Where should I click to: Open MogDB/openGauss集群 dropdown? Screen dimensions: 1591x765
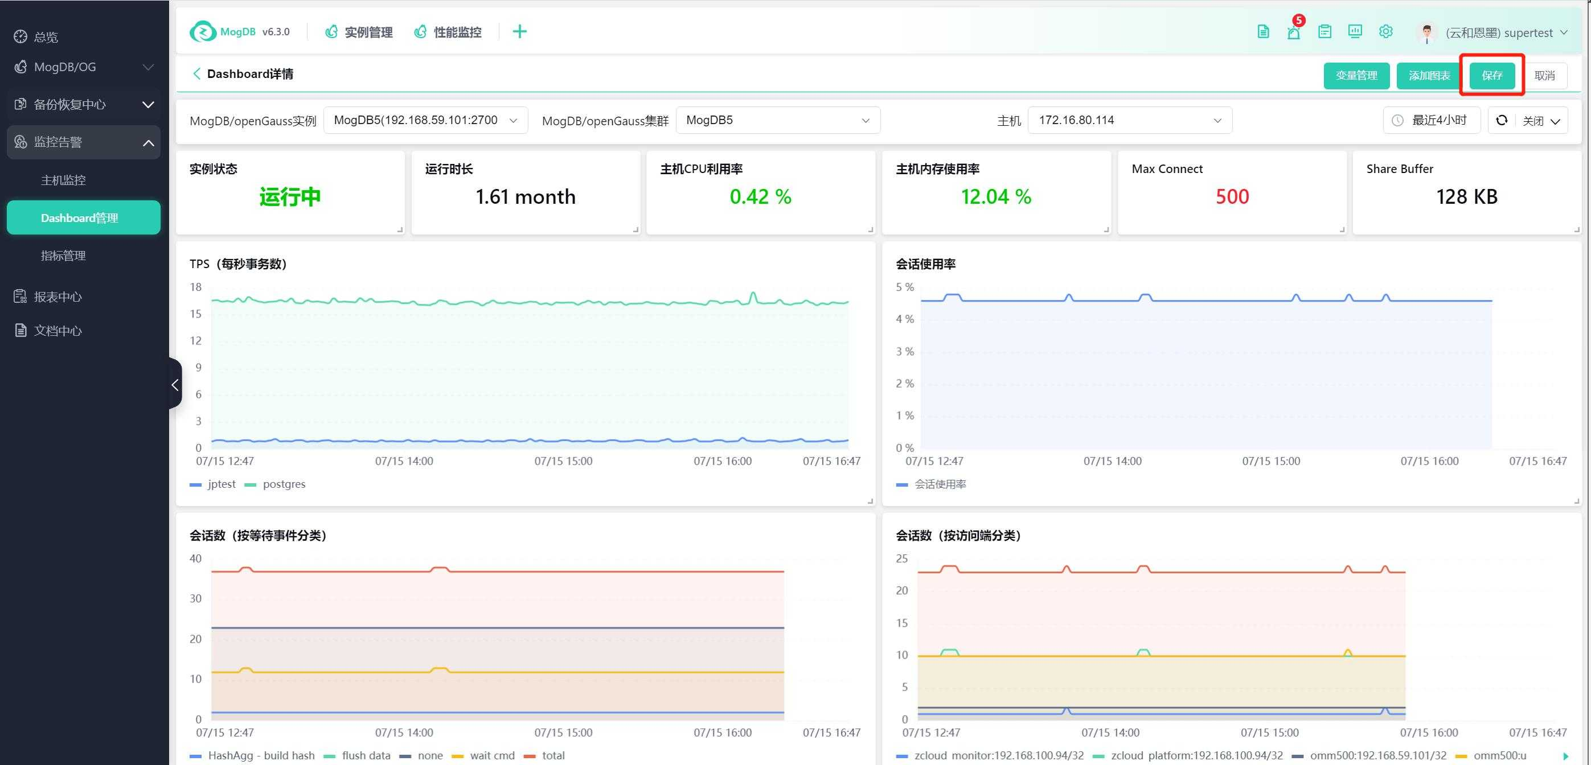[778, 121]
